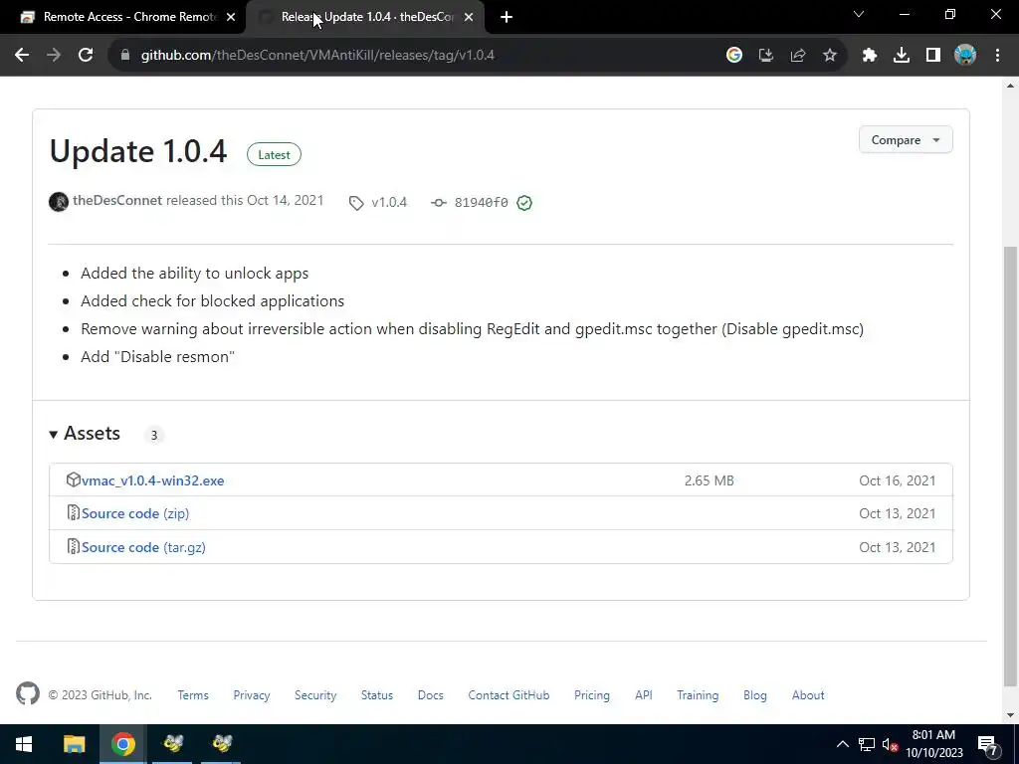Open theDesConnet profile link

pyautogui.click(x=117, y=200)
